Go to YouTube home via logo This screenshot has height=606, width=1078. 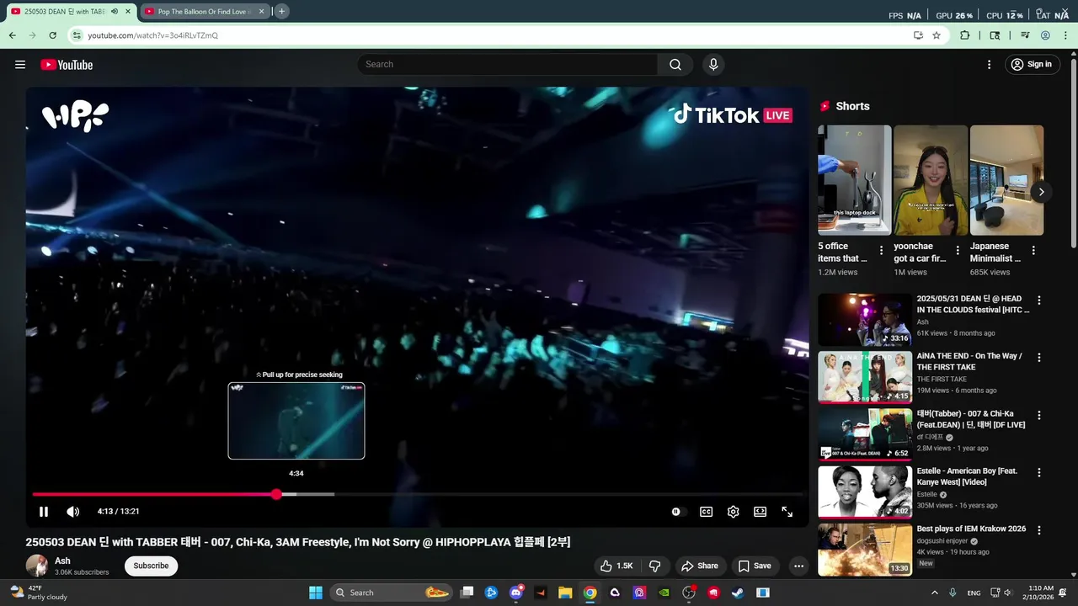67,65
